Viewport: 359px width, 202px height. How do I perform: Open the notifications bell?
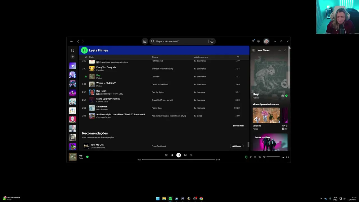[x=253, y=41]
